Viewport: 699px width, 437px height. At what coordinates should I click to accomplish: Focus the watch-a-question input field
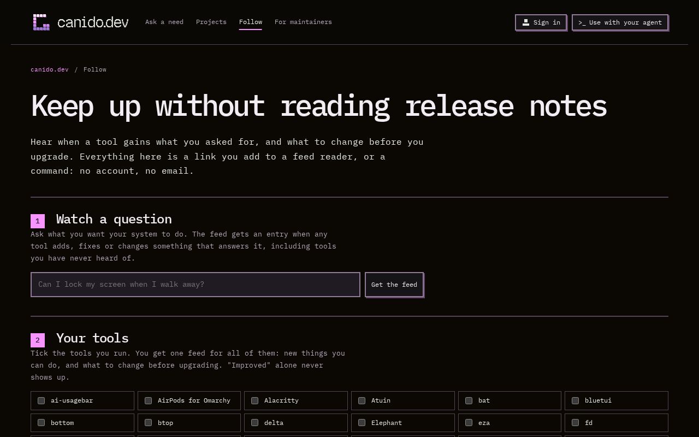196,285
